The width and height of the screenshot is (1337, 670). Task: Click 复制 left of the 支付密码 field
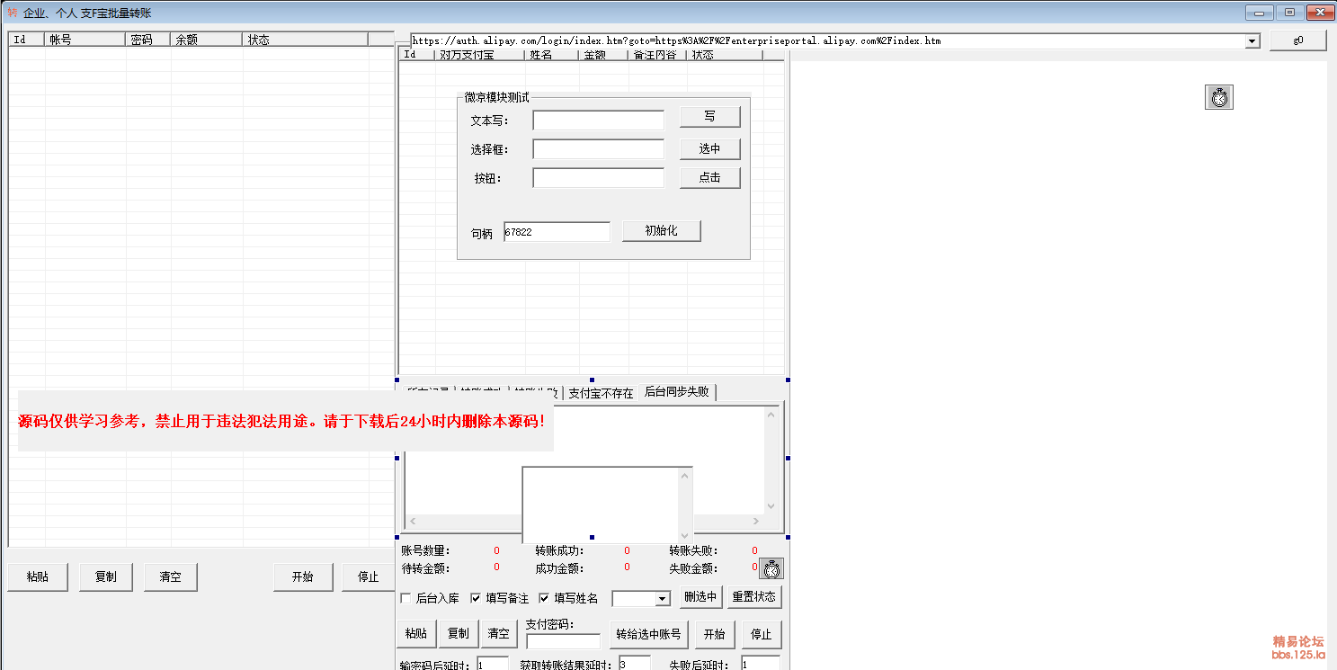(458, 634)
